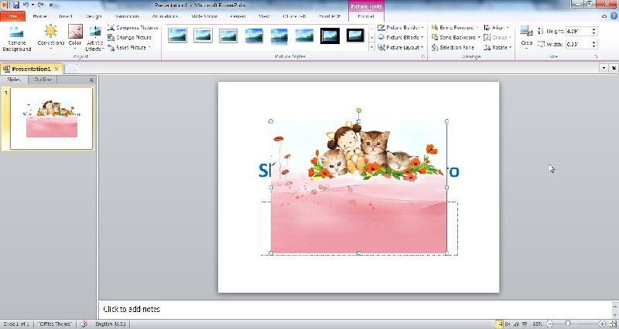Image resolution: width=619 pixels, height=329 pixels.
Task: Open the Picture Effects dropdown
Action: tap(401, 37)
